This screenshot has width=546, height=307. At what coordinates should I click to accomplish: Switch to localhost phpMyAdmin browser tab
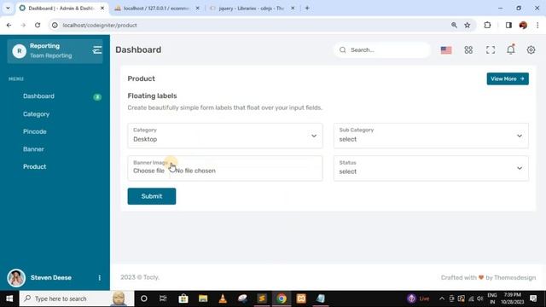point(156,8)
